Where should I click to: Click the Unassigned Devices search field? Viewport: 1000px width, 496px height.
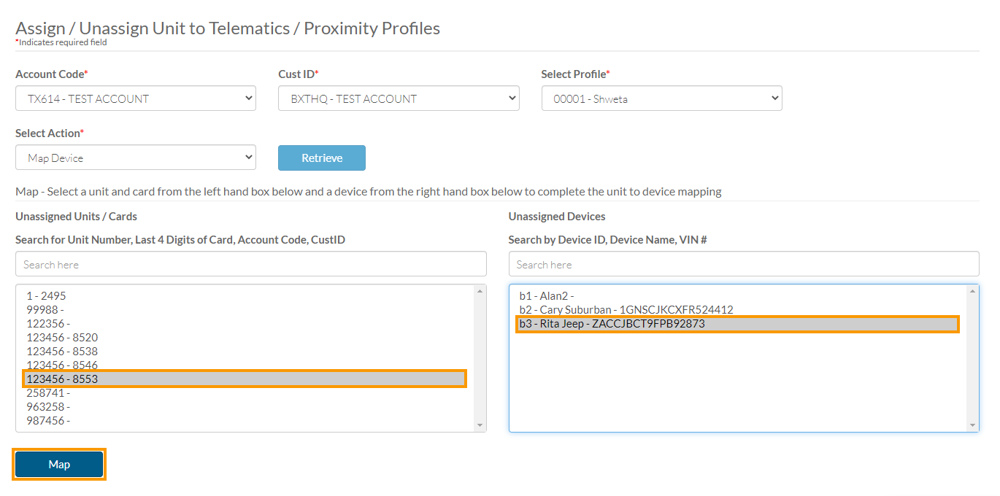(743, 263)
